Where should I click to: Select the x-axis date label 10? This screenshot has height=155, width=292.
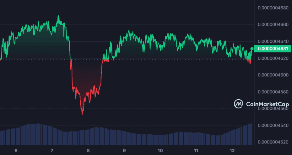(160, 151)
